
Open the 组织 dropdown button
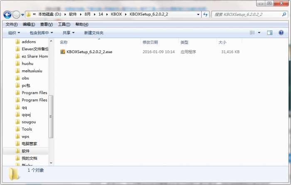coord(14,33)
